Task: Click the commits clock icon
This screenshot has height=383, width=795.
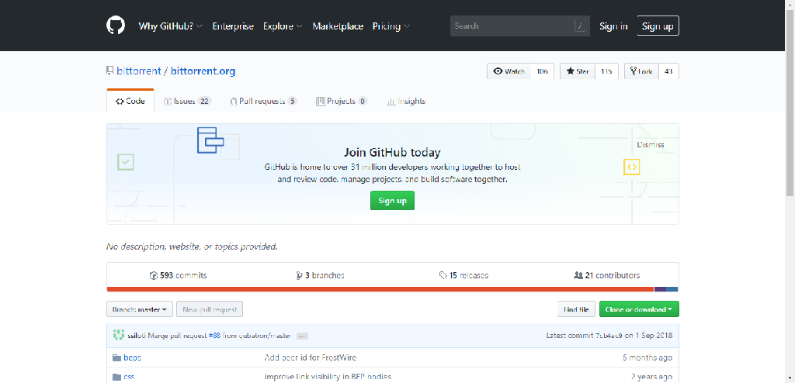Action: click(154, 275)
